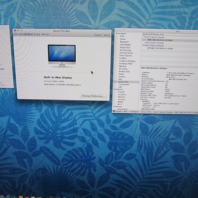The width and height of the screenshot is (198, 198).
Task: Select Disc Burning in the sidebar
Action: coord(125,50)
